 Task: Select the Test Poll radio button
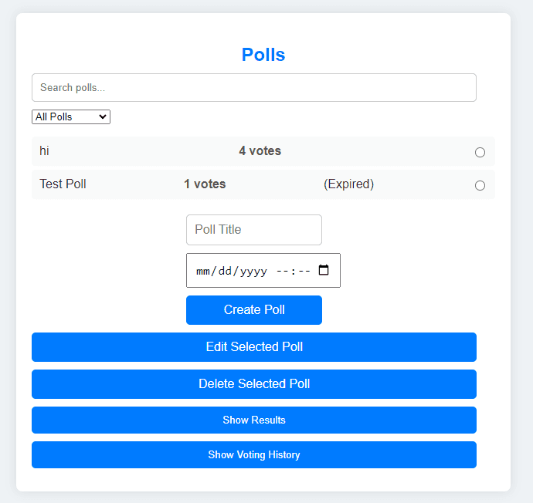click(x=480, y=185)
